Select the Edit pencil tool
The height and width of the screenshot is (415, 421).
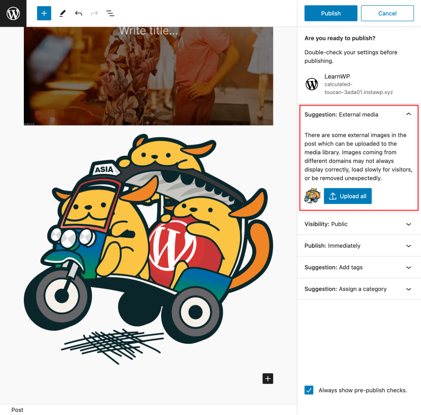click(62, 13)
